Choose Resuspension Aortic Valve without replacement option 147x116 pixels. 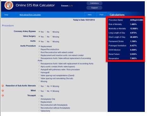pyautogui.click(x=39, y=58)
